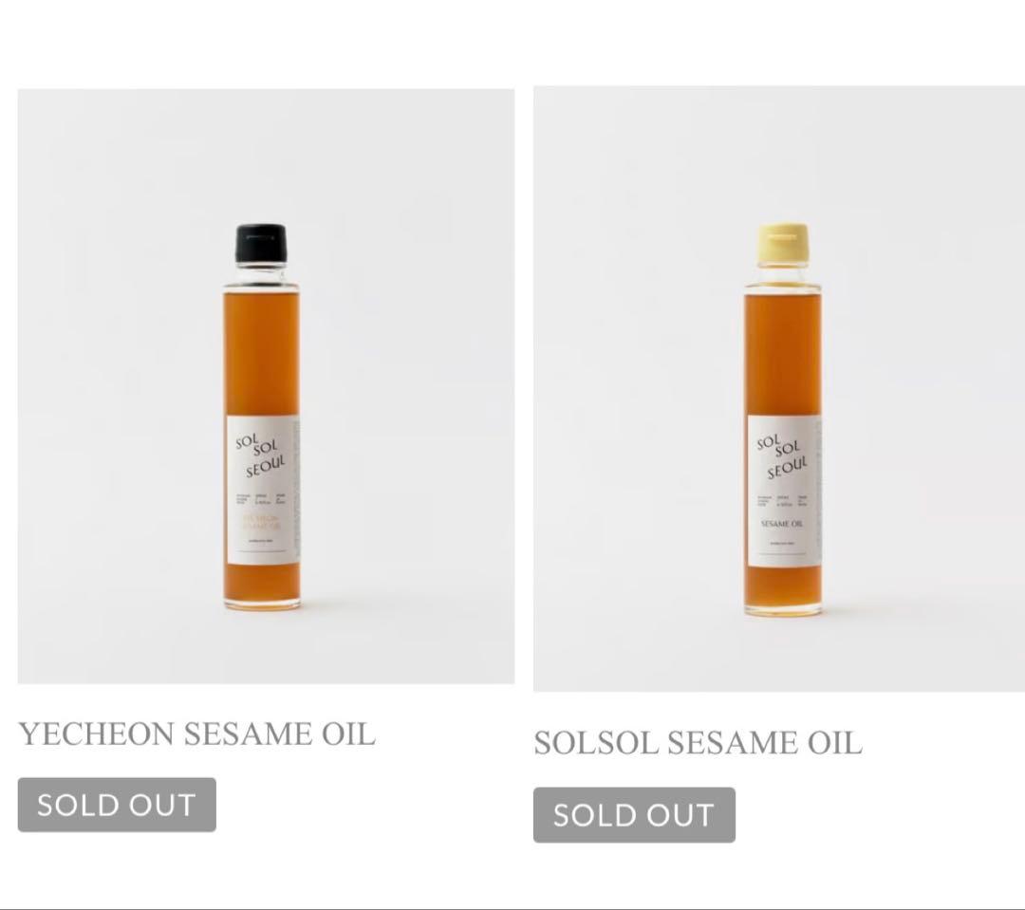
Task: Click the glass neck below the black cap
Action: pos(261,275)
